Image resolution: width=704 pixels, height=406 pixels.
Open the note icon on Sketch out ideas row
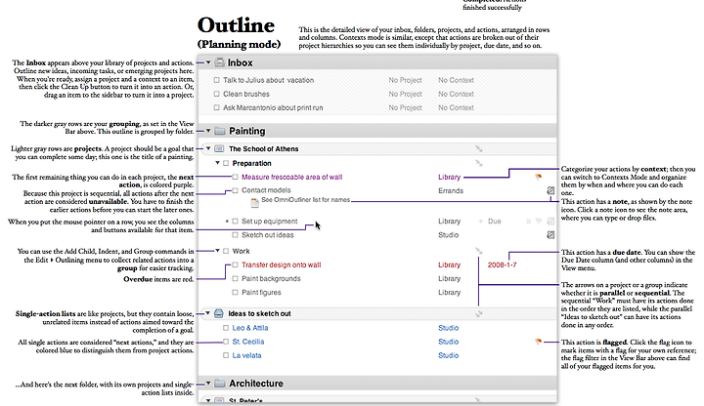(550, 235)
